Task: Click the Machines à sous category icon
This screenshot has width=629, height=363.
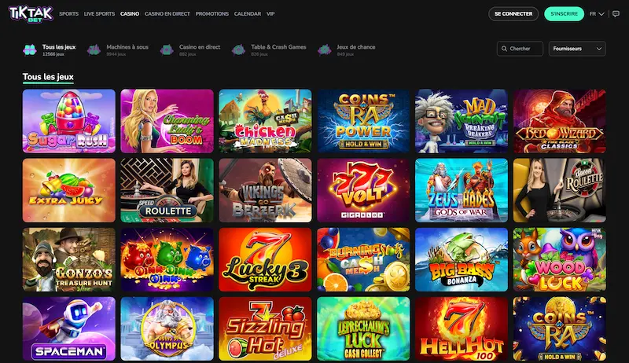Action: pos(94,49)
